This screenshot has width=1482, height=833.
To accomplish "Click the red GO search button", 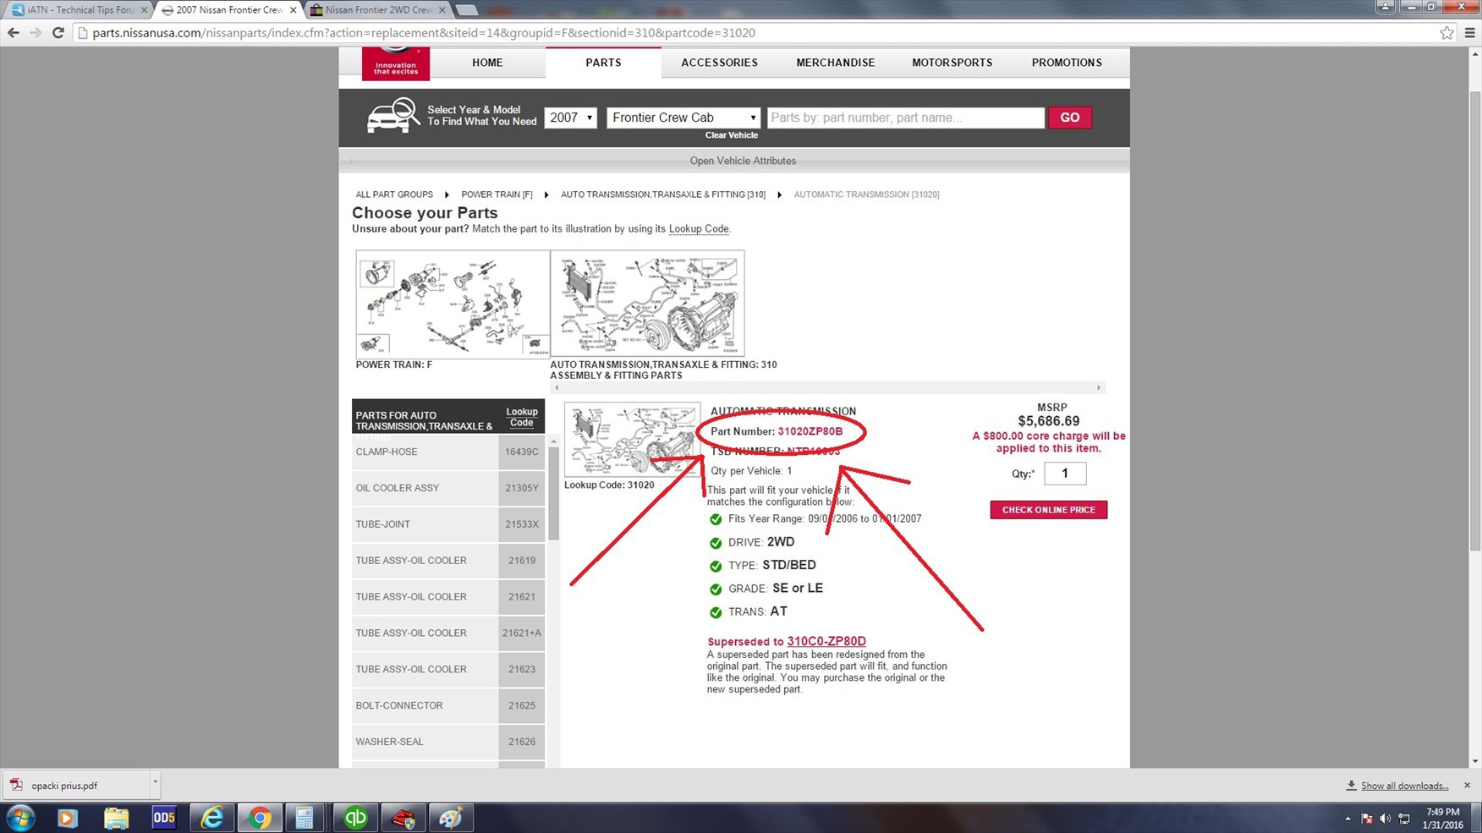I will point(1069,118).
